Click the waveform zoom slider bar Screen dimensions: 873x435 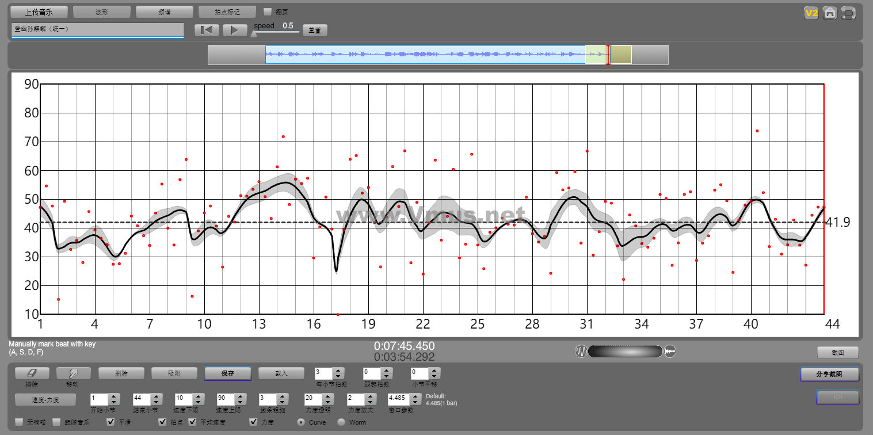(626, 352)
